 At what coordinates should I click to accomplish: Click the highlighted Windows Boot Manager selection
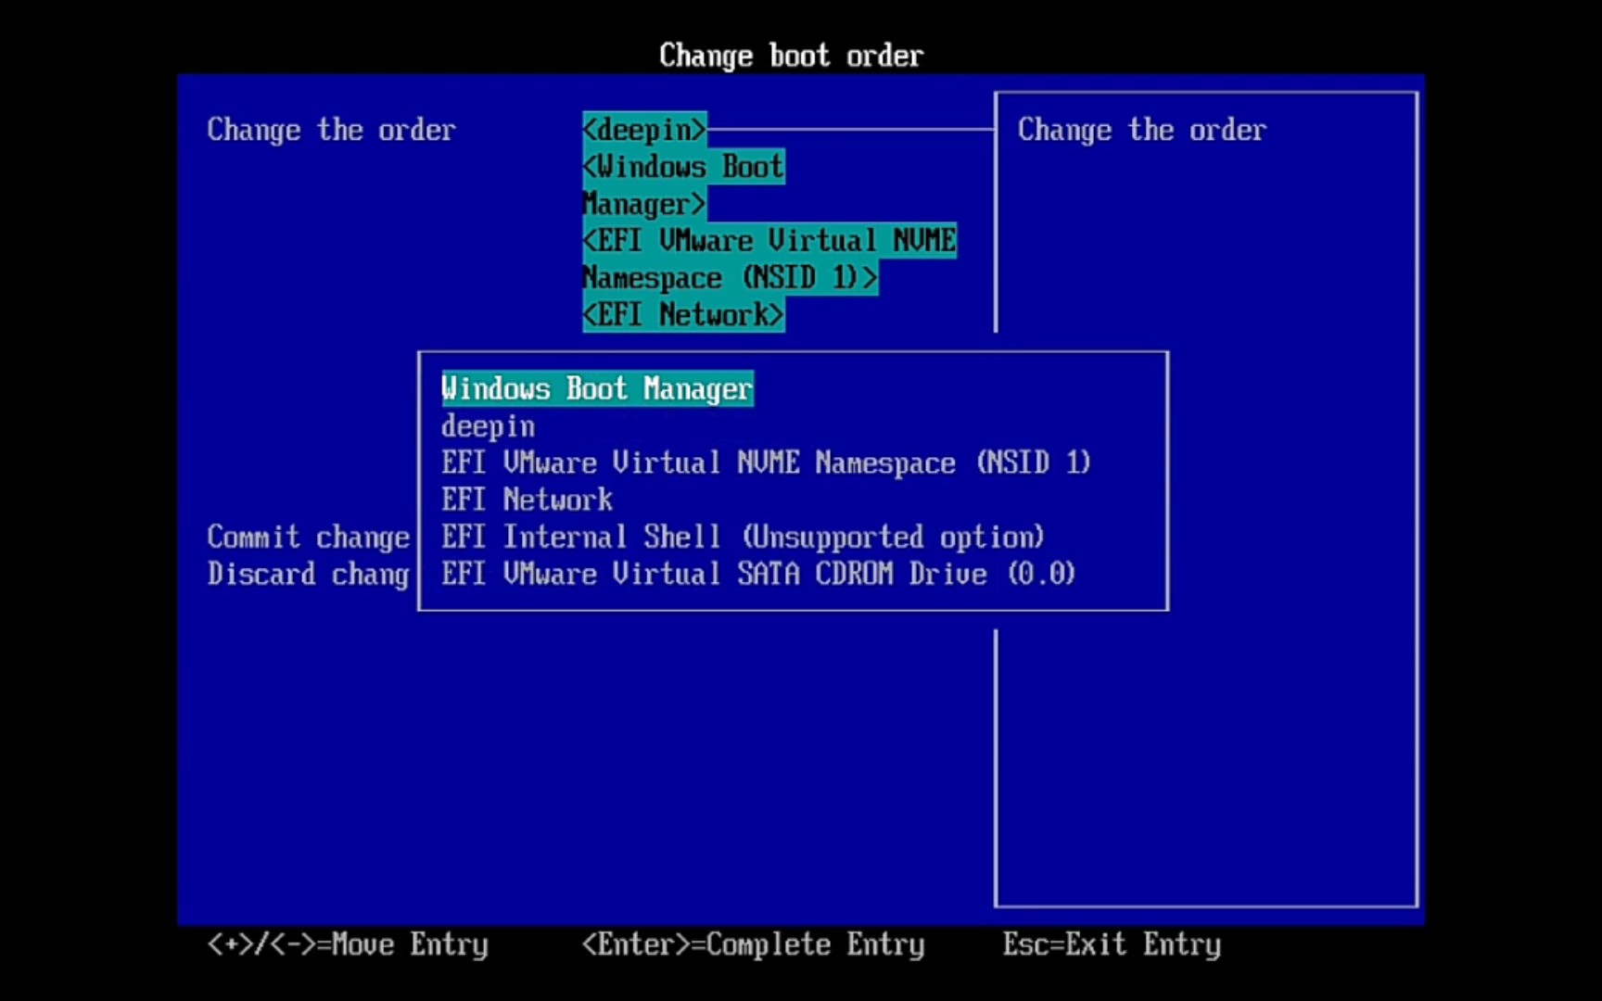pyautogui.click(x=596, y=388)
